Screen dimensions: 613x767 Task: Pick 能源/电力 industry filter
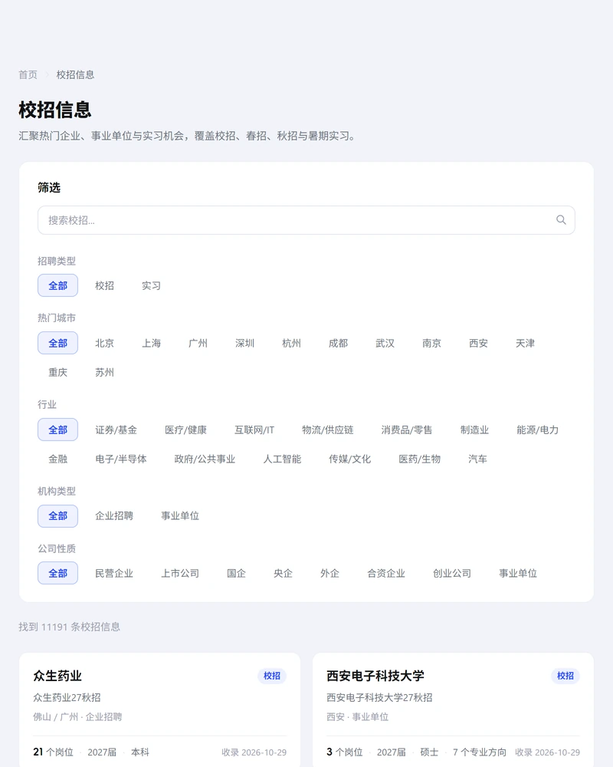click(x=538, y=430)
